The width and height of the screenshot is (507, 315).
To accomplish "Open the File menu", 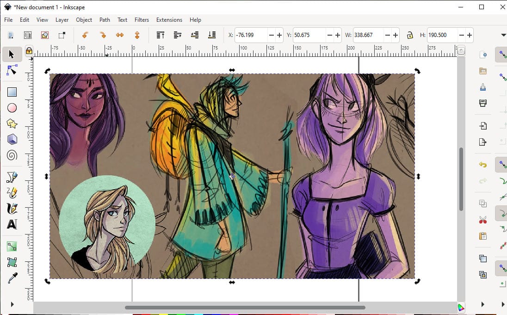I will (8, 20).
